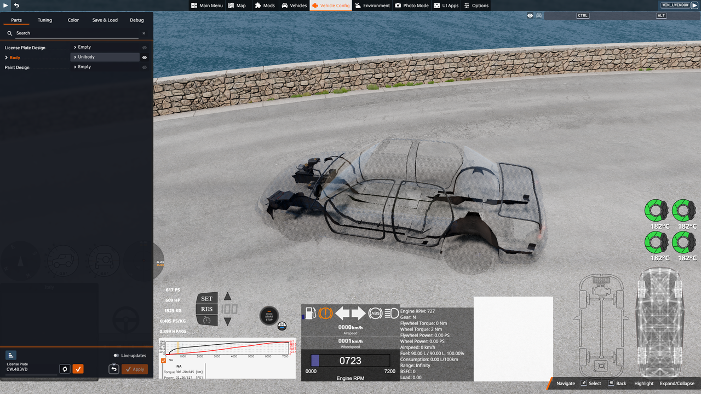Screen dimensions: 701x394
Task: Click the Apply button
Action: pos(135,369)
